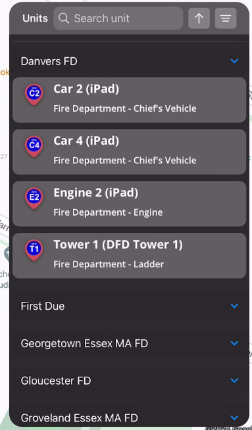Image resolution: width=252 pixels, height=430 pixels.
Task: Select the C4 map pin icon
Action: coord(34,147)
